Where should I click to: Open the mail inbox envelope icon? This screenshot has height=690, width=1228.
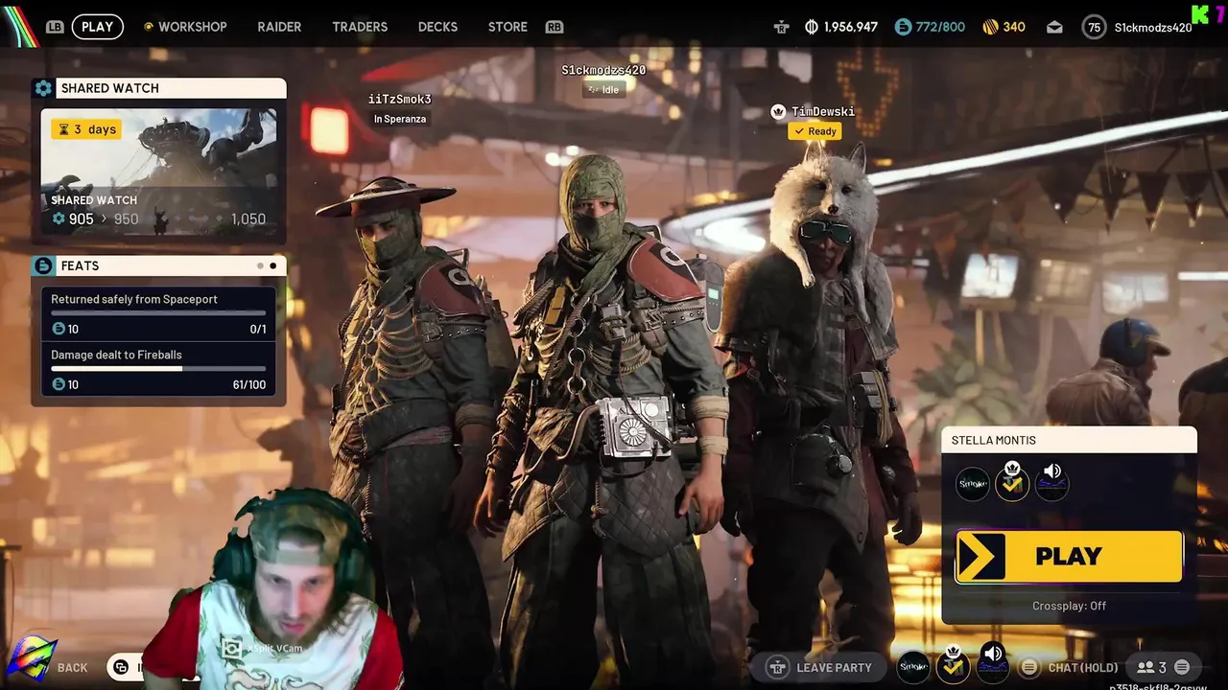pos(1054,27)
